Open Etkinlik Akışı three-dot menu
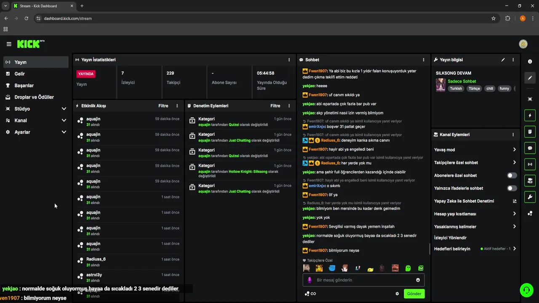 click(177, 106)
